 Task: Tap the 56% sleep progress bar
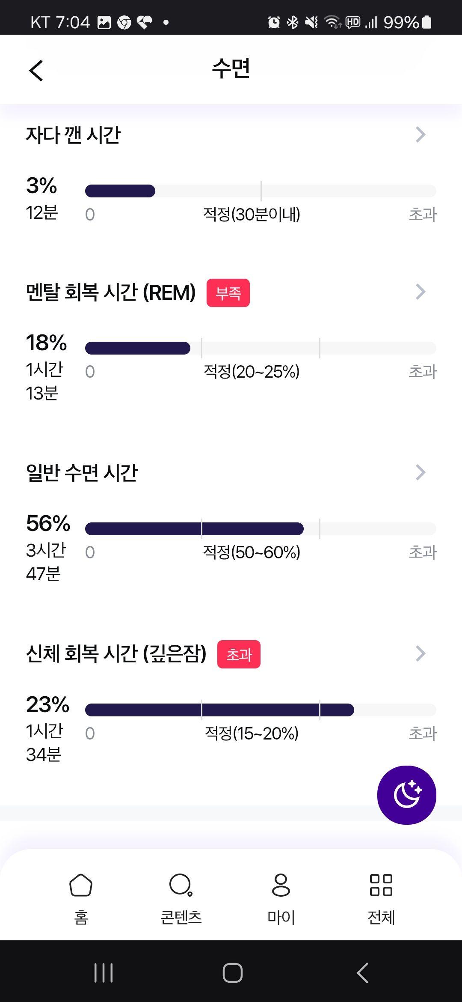[x=261, y=529]
